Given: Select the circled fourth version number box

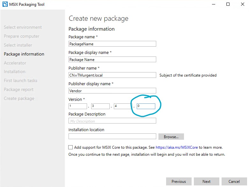Looking at the screenshot, I should [x=146, y=106].
